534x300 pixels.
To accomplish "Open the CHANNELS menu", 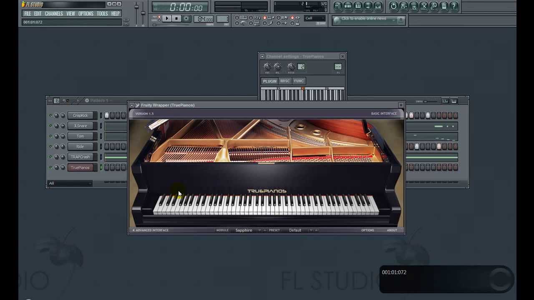I will 54,13.
